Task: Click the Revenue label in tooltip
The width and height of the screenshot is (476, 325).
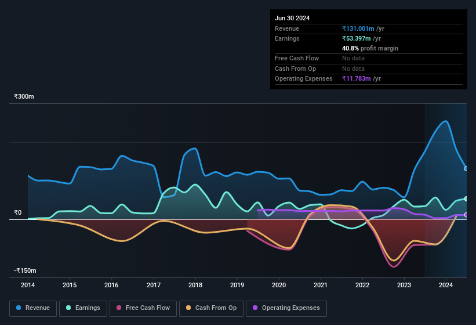Action: tap(287, 28)
